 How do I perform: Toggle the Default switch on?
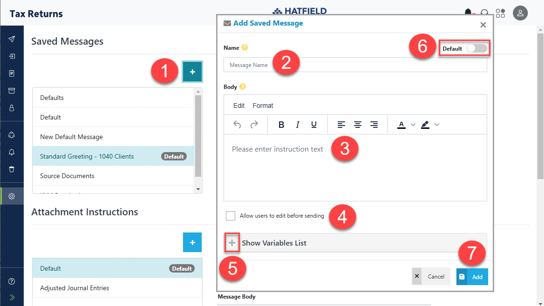[476, 48]
